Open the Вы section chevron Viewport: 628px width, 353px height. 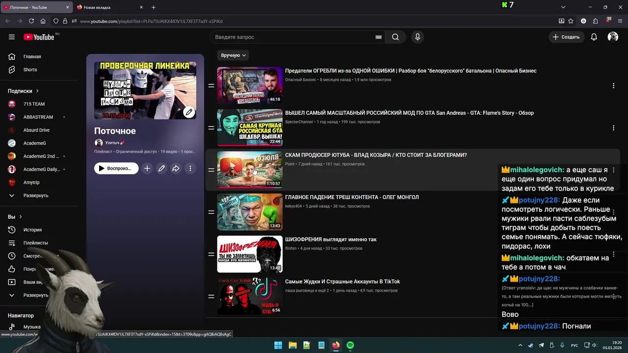point(21,217)
